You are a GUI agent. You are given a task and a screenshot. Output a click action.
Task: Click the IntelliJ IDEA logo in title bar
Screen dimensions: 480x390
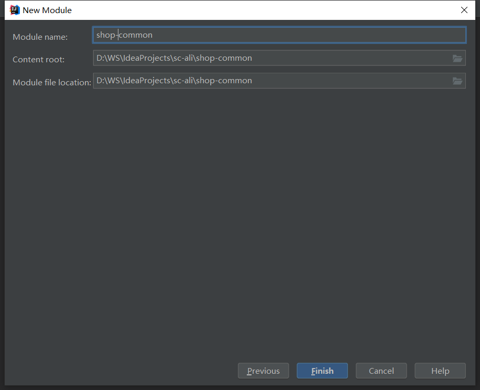pyautogui.click(x=14, y=10)
